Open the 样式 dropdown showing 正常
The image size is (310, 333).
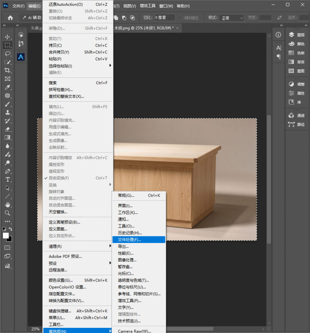coord(232,18)
